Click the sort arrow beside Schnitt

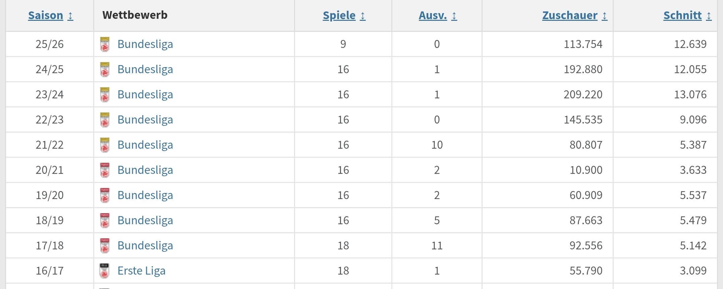[x=709, y=16]
